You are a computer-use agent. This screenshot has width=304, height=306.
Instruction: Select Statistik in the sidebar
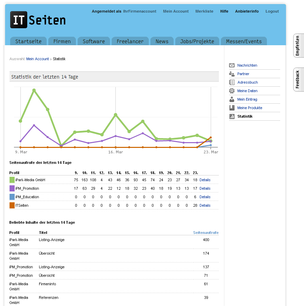click(x=245, y=116)
